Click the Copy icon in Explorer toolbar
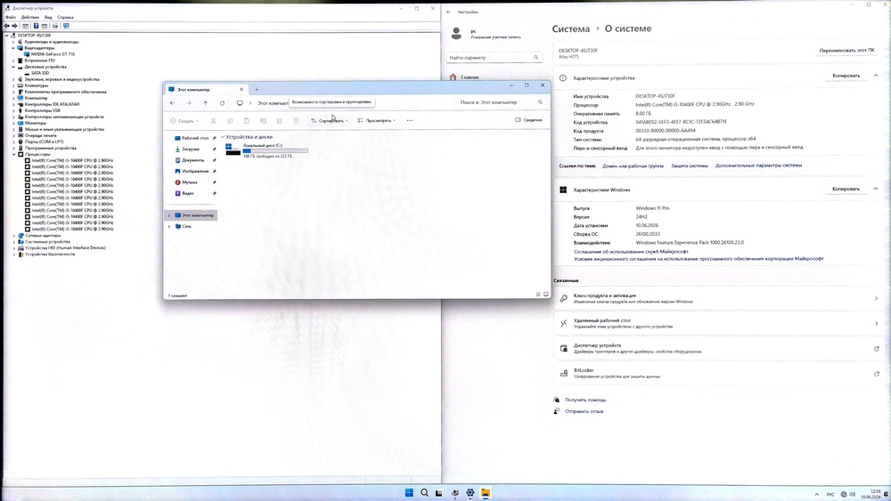The width and height of the screenshot is (891, 501). pos(230,121)
